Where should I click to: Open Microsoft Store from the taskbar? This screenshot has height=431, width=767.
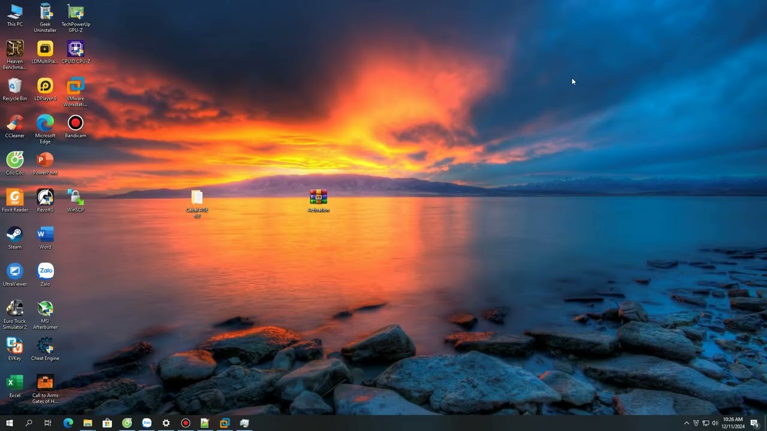tap(107, 423)
